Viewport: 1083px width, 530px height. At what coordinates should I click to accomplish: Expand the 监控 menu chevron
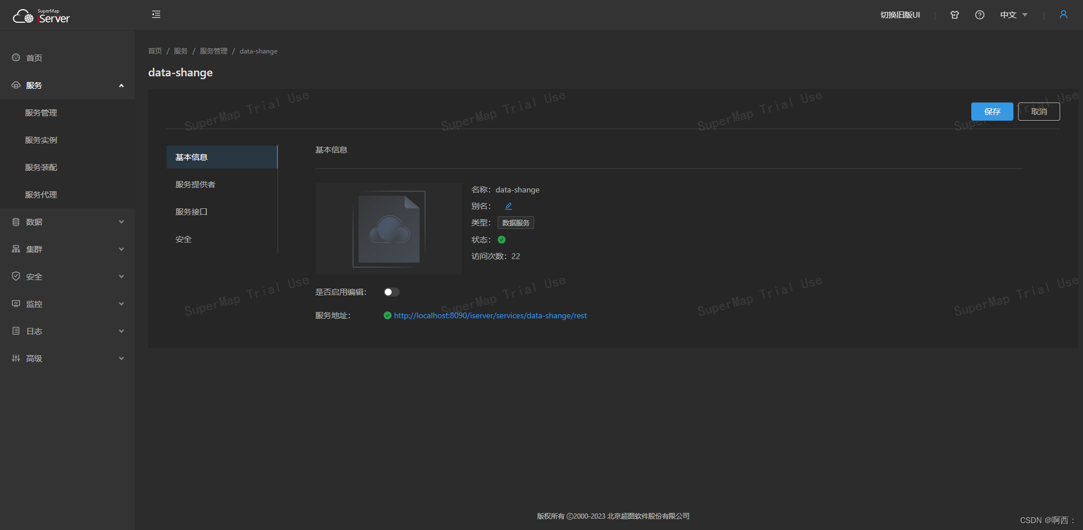coord(121,304)
